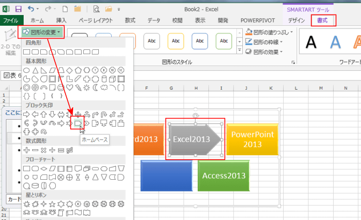Select the Access2013 green box
Viewport: 361px width, 220px height.
click(224, 175)
